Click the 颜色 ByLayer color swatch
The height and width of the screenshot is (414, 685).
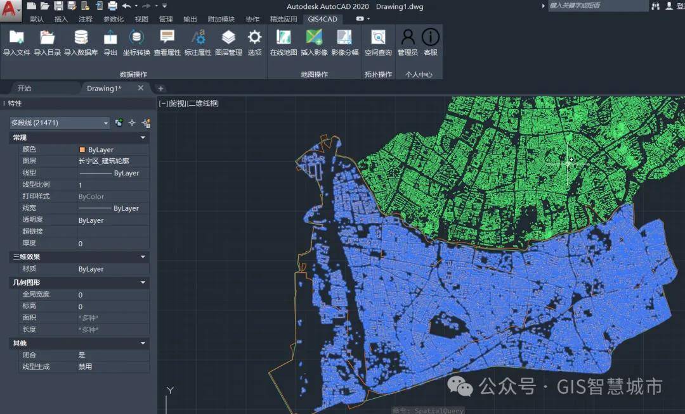point(82,150)
